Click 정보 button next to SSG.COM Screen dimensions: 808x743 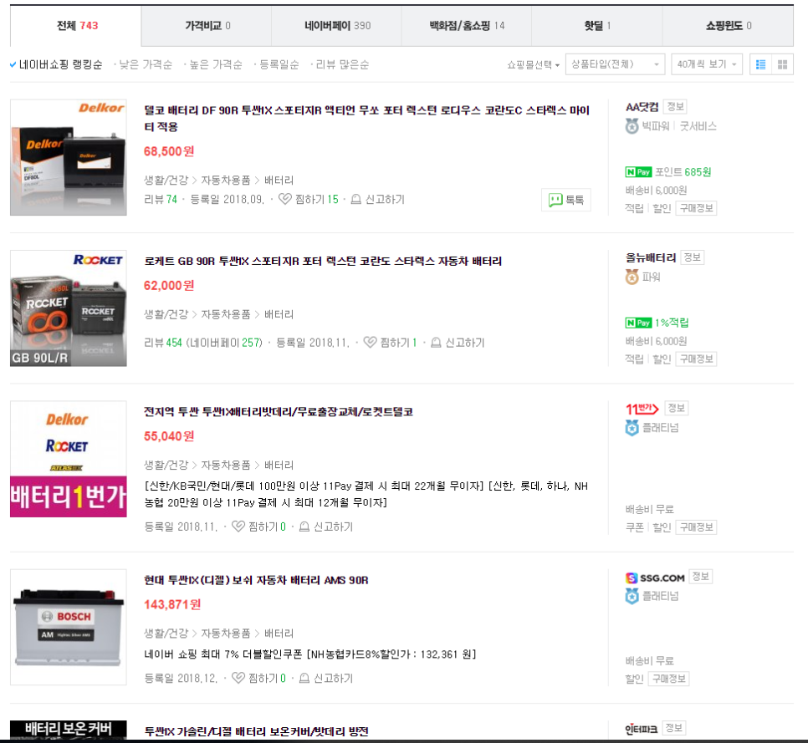tap(700, 577)
